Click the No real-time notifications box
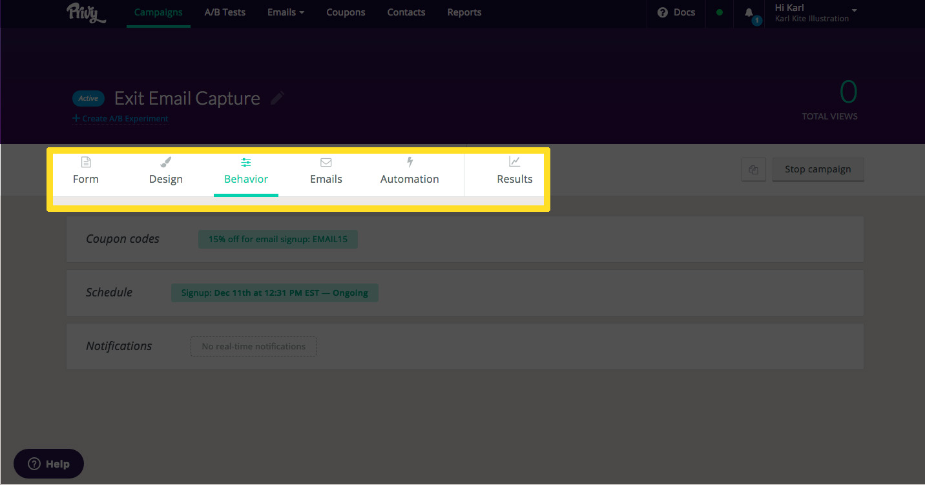The width and height of the screenshot is (925, 485). (x=253, y=346)
